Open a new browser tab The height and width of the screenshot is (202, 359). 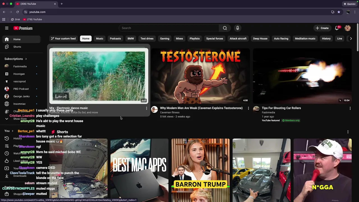click(x=61, y=4)
